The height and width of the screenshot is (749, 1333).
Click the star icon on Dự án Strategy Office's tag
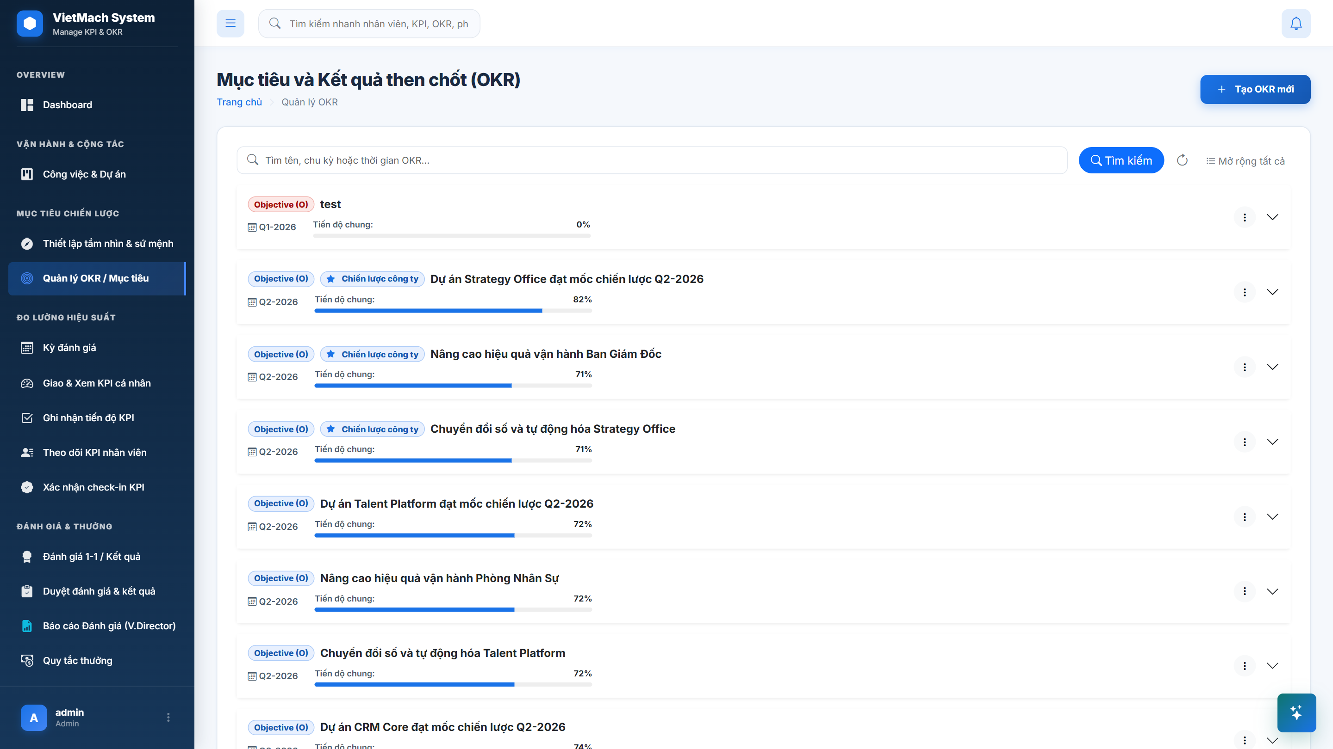coord(330,279)
